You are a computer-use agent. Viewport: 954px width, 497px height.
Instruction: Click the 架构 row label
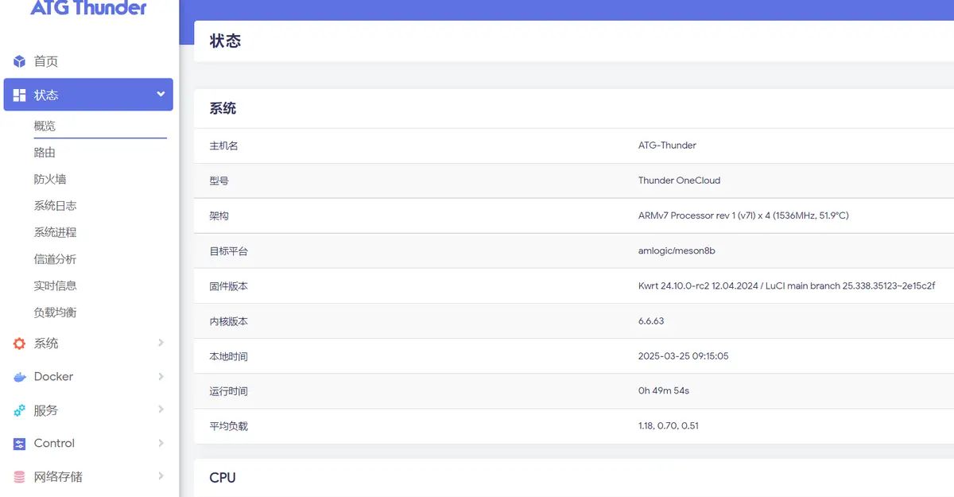pos(219,215)
